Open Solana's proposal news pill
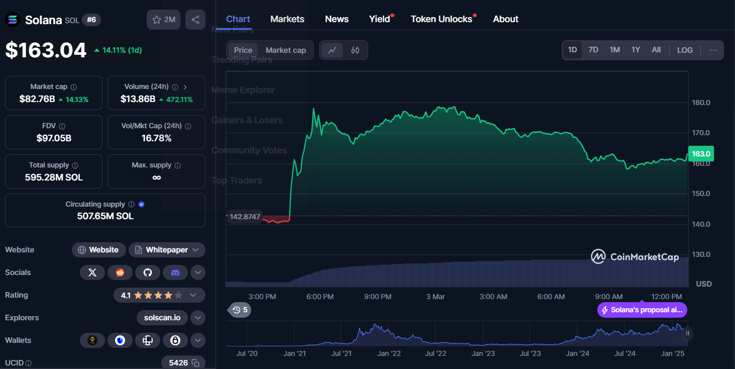Screen dimensions: 735x369 [x=642, y=310]
